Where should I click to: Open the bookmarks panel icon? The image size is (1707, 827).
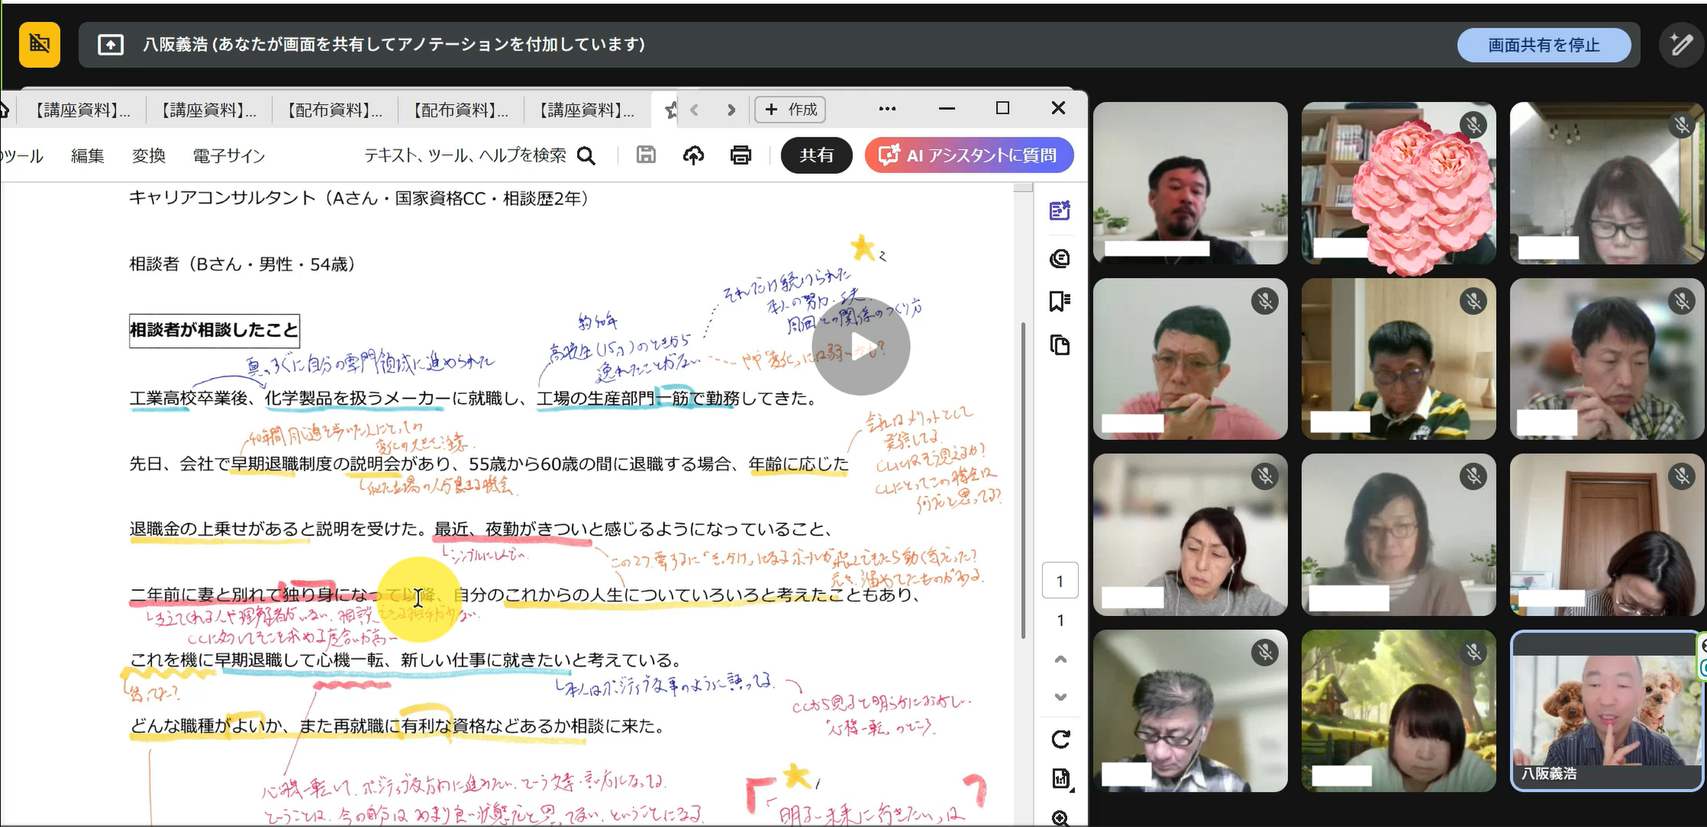pos(1060,301)
